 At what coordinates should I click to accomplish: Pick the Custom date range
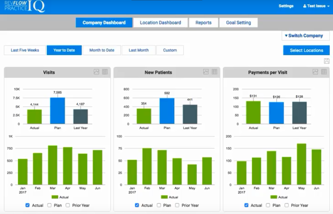coord(170,50)
